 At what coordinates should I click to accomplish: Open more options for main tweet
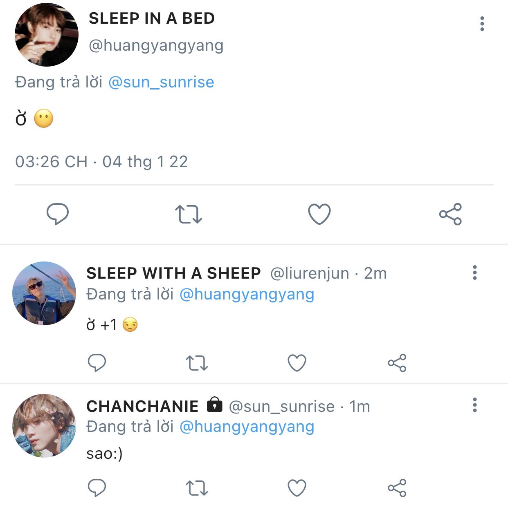point(482,24)
